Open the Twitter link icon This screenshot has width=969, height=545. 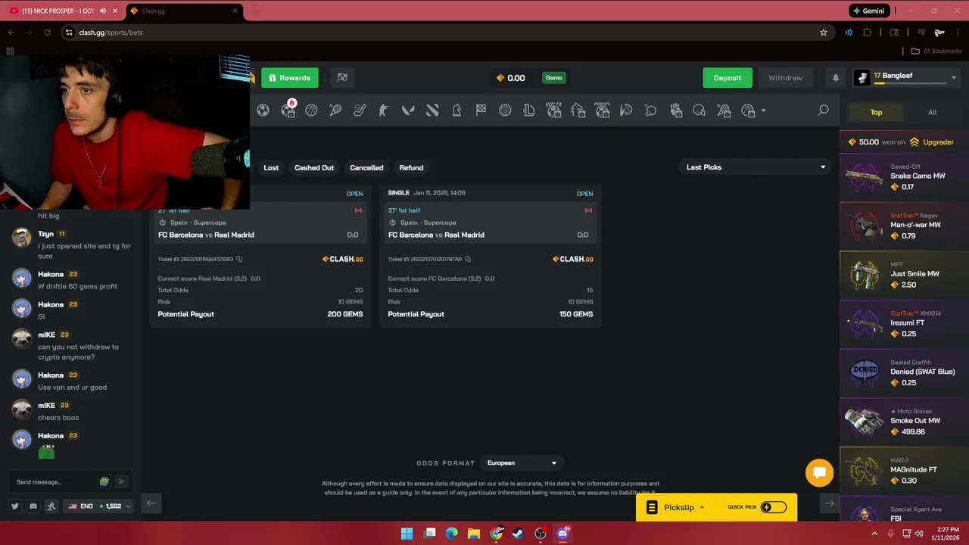15,506
